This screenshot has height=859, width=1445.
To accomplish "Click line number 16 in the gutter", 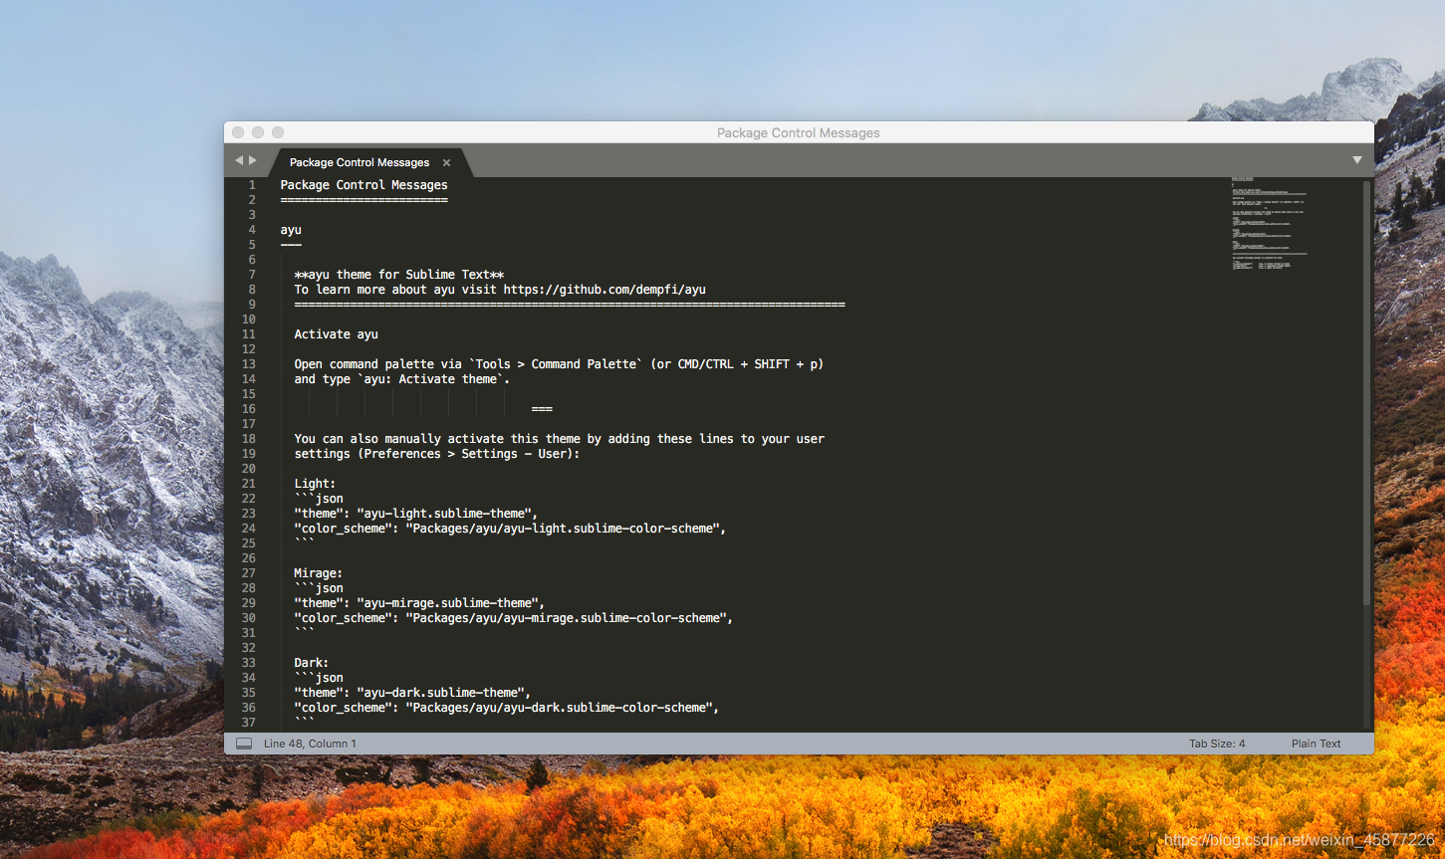I will click(x=249, y=409).
